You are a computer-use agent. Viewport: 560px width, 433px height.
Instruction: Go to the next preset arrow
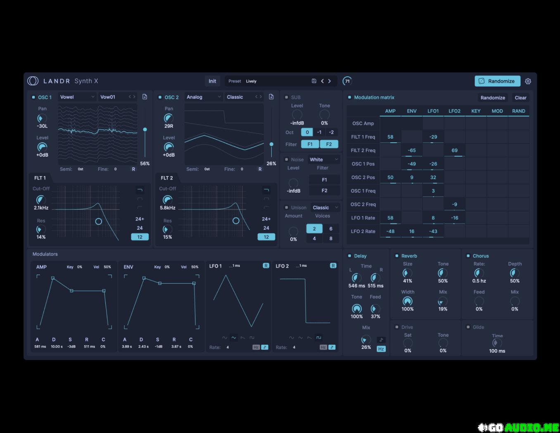330,81
